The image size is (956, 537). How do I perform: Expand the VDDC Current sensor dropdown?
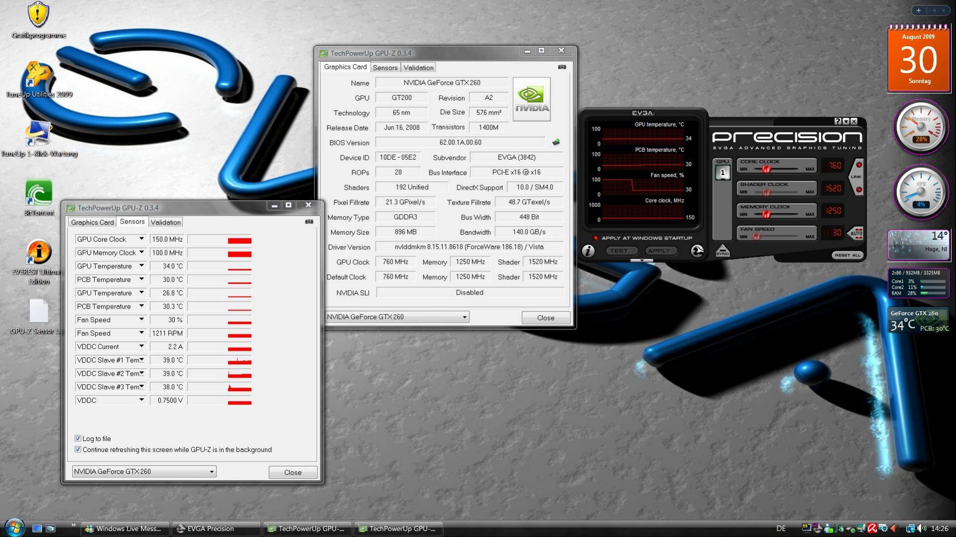pos(141,346)
